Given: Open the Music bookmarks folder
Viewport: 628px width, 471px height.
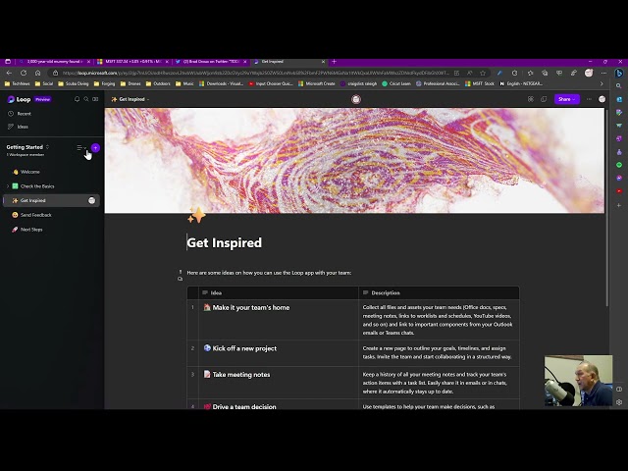Looking at the screenshot, I should pyautogui.click(x=184, y=83).
